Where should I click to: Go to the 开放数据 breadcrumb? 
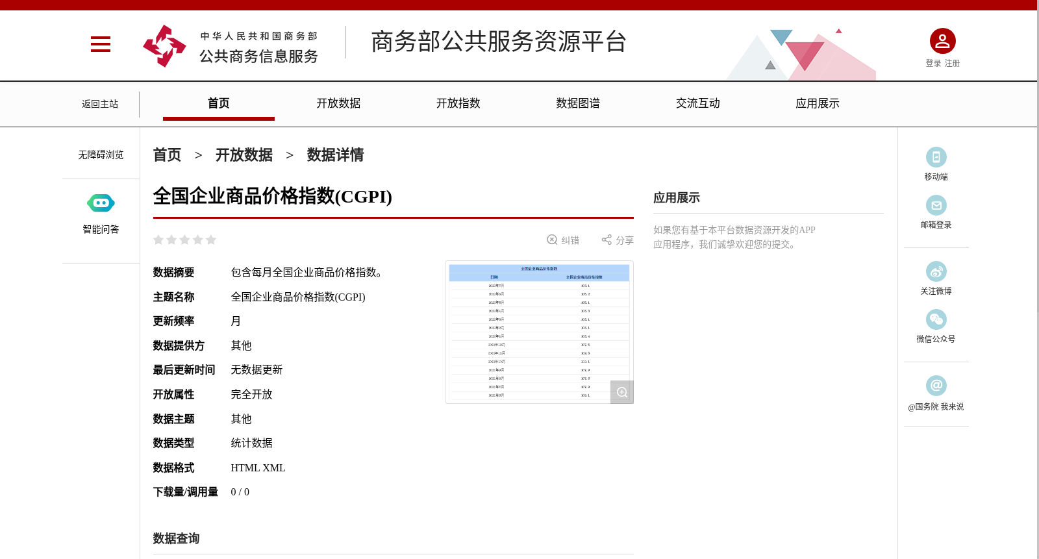click(244, 155)
